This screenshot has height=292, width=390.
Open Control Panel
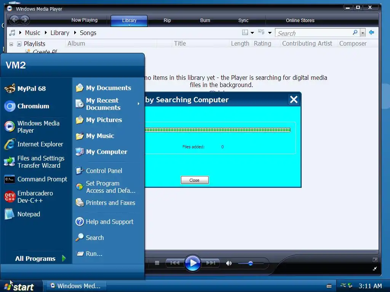pyautogui.click(x=107, y=171)
